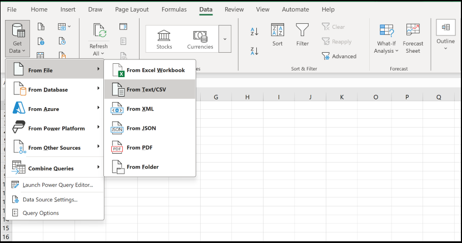Expand the From Power Platform submenu arrow

(x=98, y=127)
